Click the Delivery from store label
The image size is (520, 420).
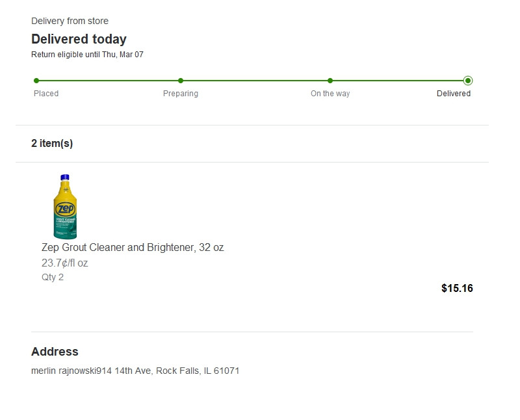pos(70,21)
